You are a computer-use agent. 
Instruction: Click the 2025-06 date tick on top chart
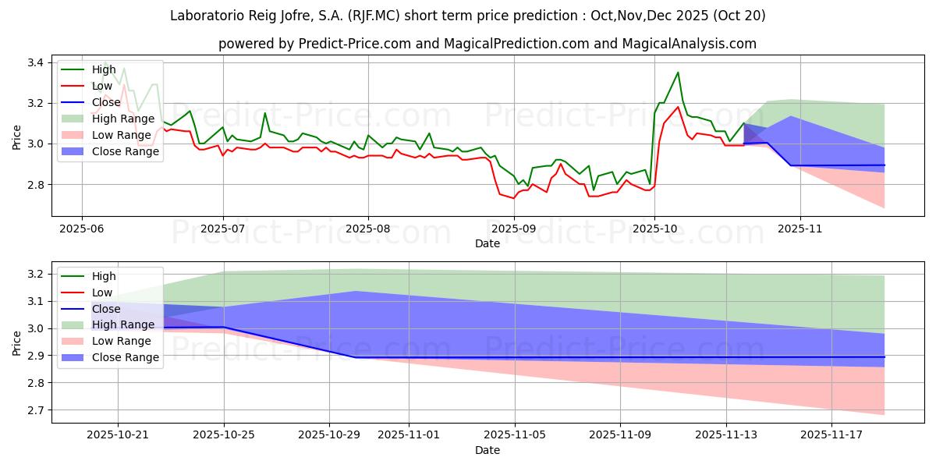(81, 229)
